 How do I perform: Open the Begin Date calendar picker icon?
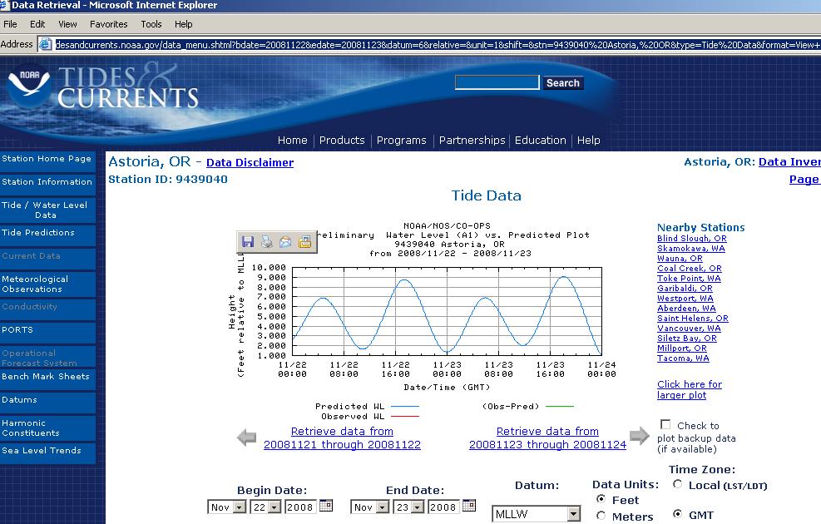(x=326, y=506)
